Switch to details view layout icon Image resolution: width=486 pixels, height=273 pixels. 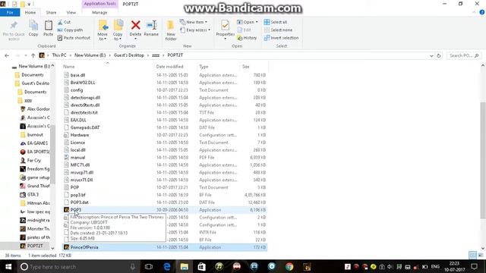pyautogui.click(x=472, y=256)
